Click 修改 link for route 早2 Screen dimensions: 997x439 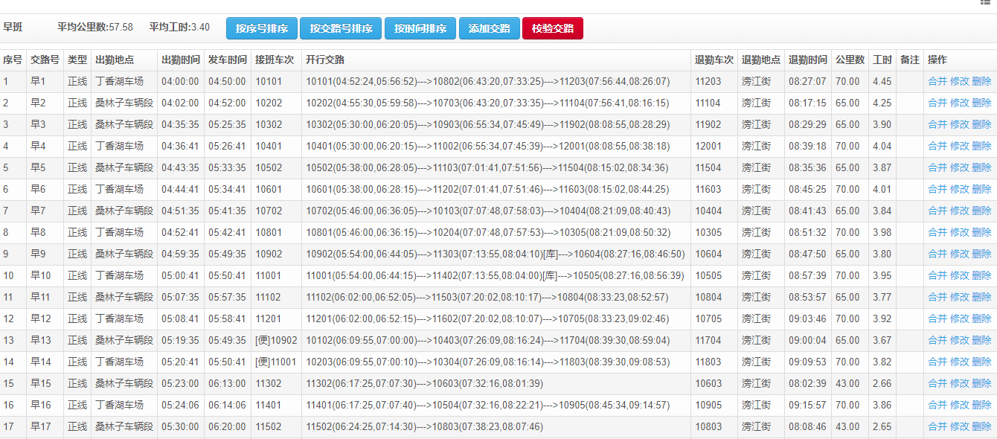coord(959,103)
